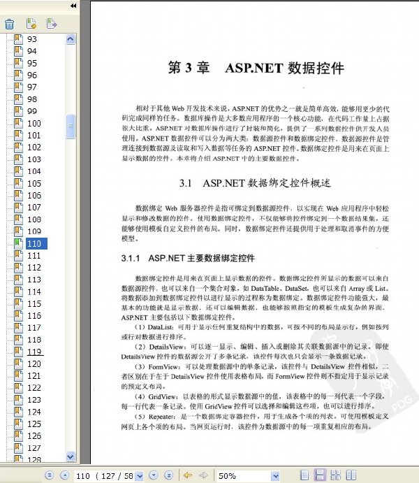Click the bookmark list scrollbar thumb
The image size is (419, 483).
click(71, 127)
